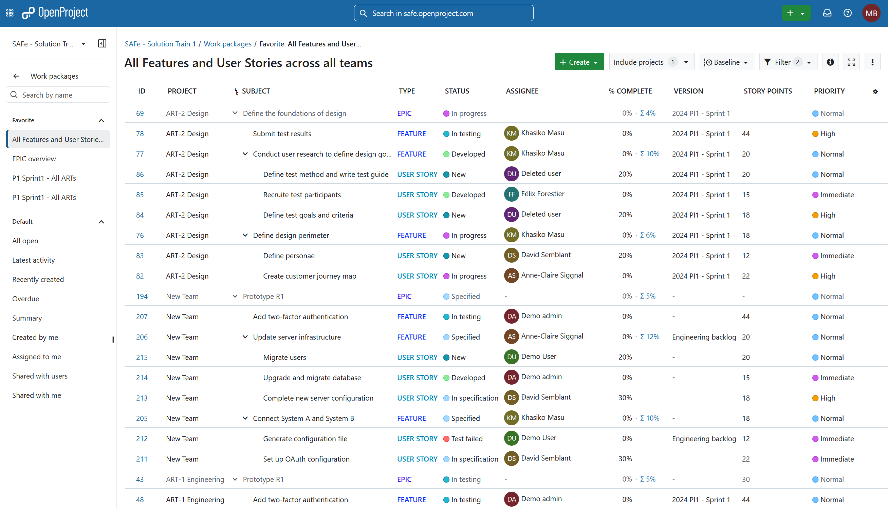Image resolution: width=888 pixels, height=509 pixels.
Task: Go back with the Work packages arrow
Action: pyautogui.click(x=16, y=76)
